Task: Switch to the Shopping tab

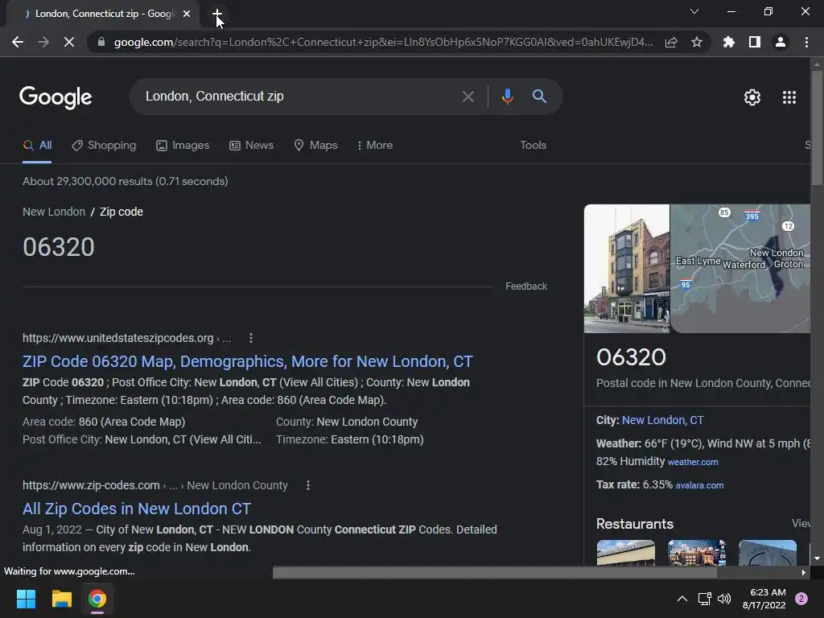Action: [x=104, y=146]
